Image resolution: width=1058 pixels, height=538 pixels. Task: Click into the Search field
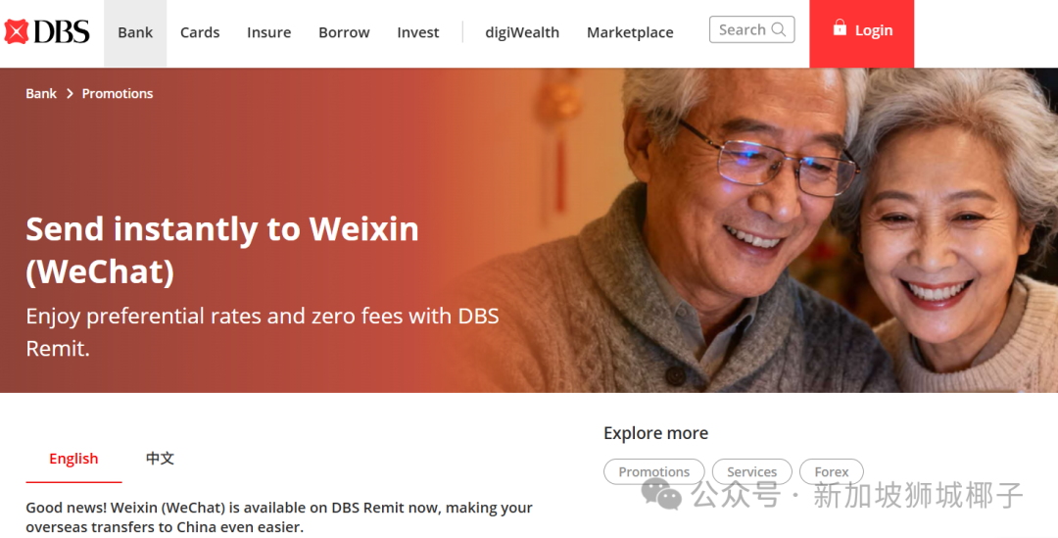coord(751,29)
